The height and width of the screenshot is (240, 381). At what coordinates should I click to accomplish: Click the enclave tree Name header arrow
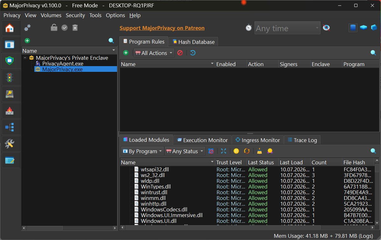tap(114, 50)
